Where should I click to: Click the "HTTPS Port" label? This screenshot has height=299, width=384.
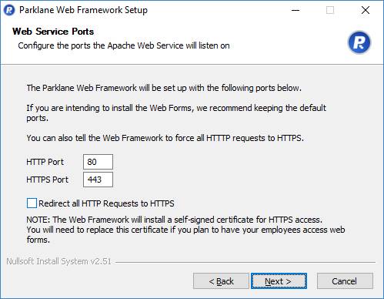[48, 180]
